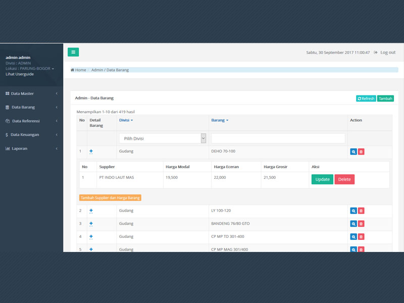Click Tambah Supplier dan Harga Barang
Image resolution: width=404 pixels, height=303 pixels.
pos(110,198)
